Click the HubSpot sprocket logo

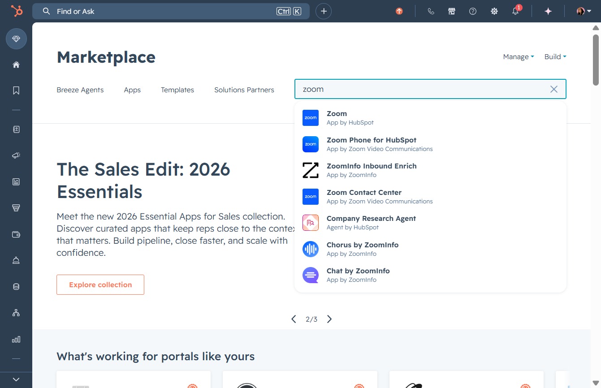[17, 11]
